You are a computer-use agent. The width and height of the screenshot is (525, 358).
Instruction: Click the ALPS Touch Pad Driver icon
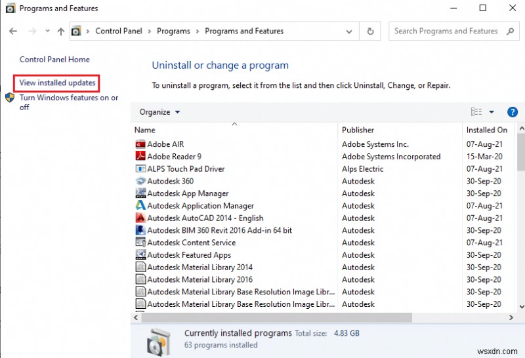coord(140,169)
